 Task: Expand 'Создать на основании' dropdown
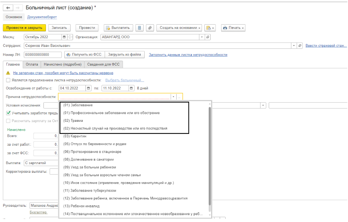(x=180, y=28)
